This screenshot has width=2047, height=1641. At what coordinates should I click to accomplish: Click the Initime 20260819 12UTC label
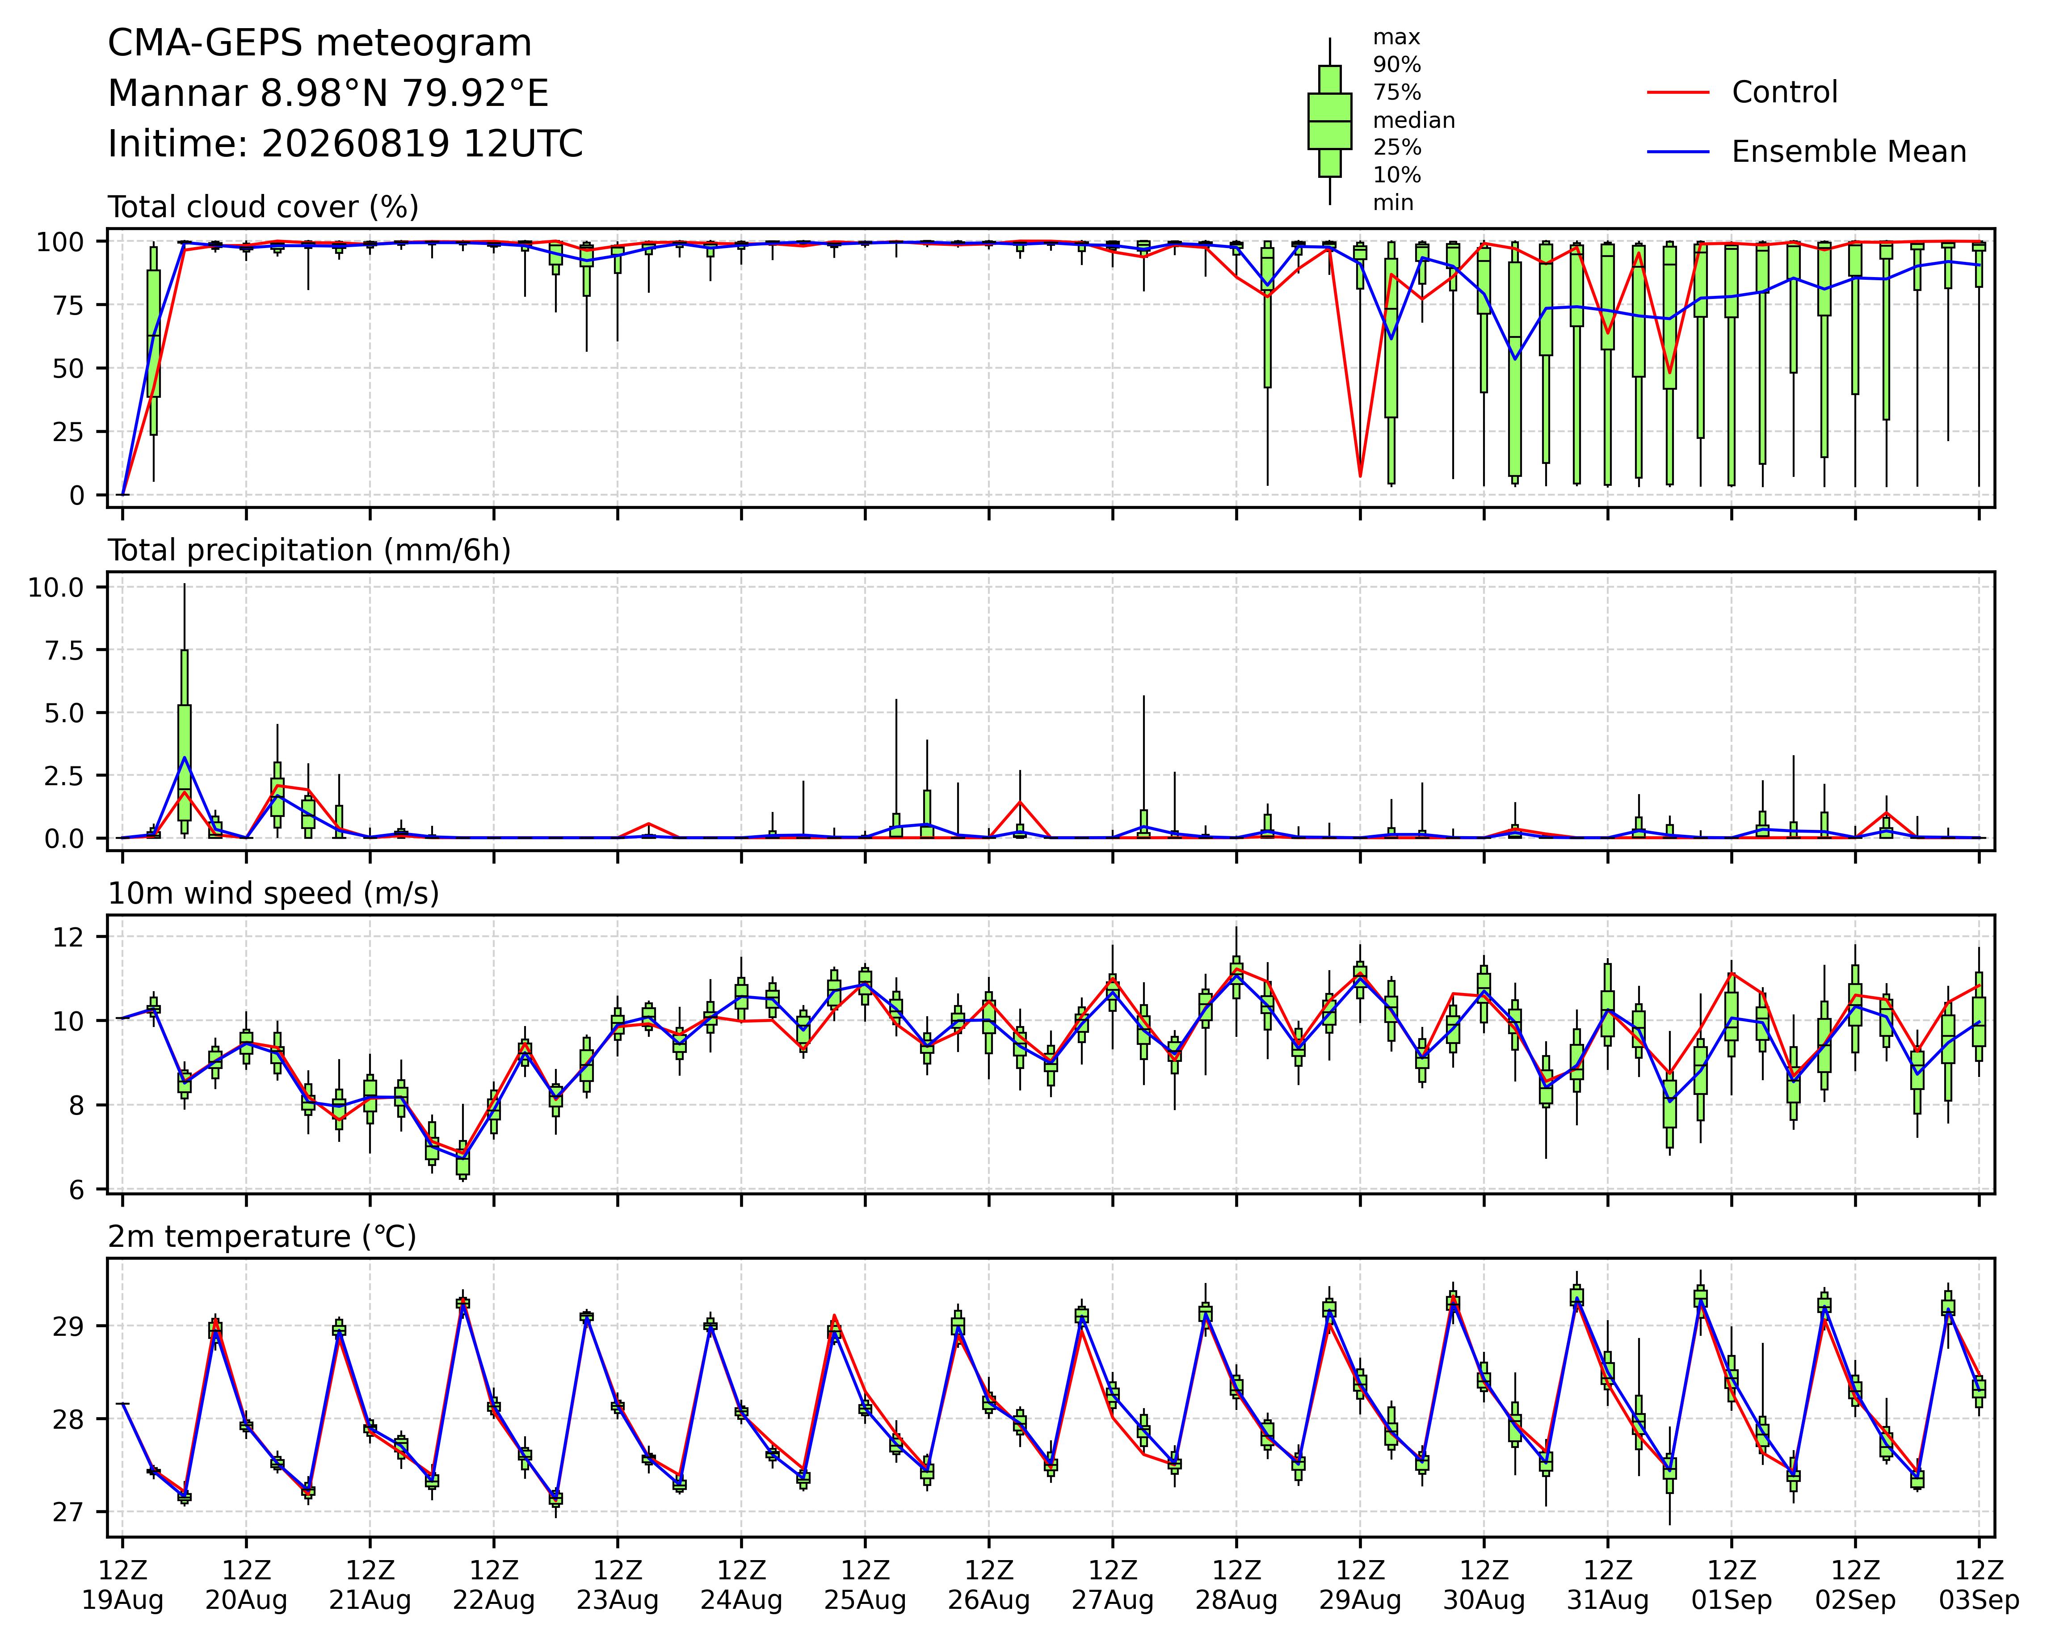345,144
